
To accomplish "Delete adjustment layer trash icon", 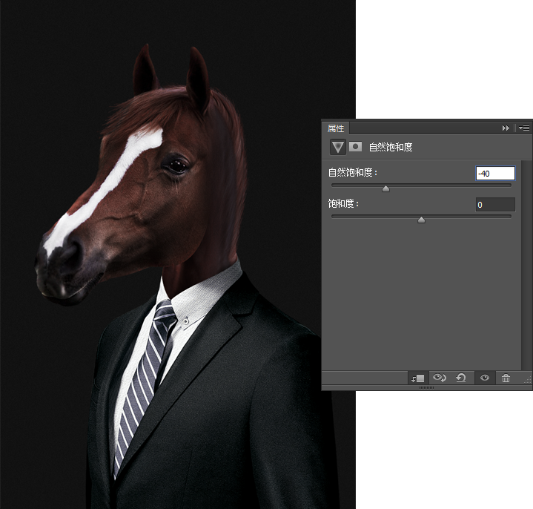I will (x=506, y=378).
